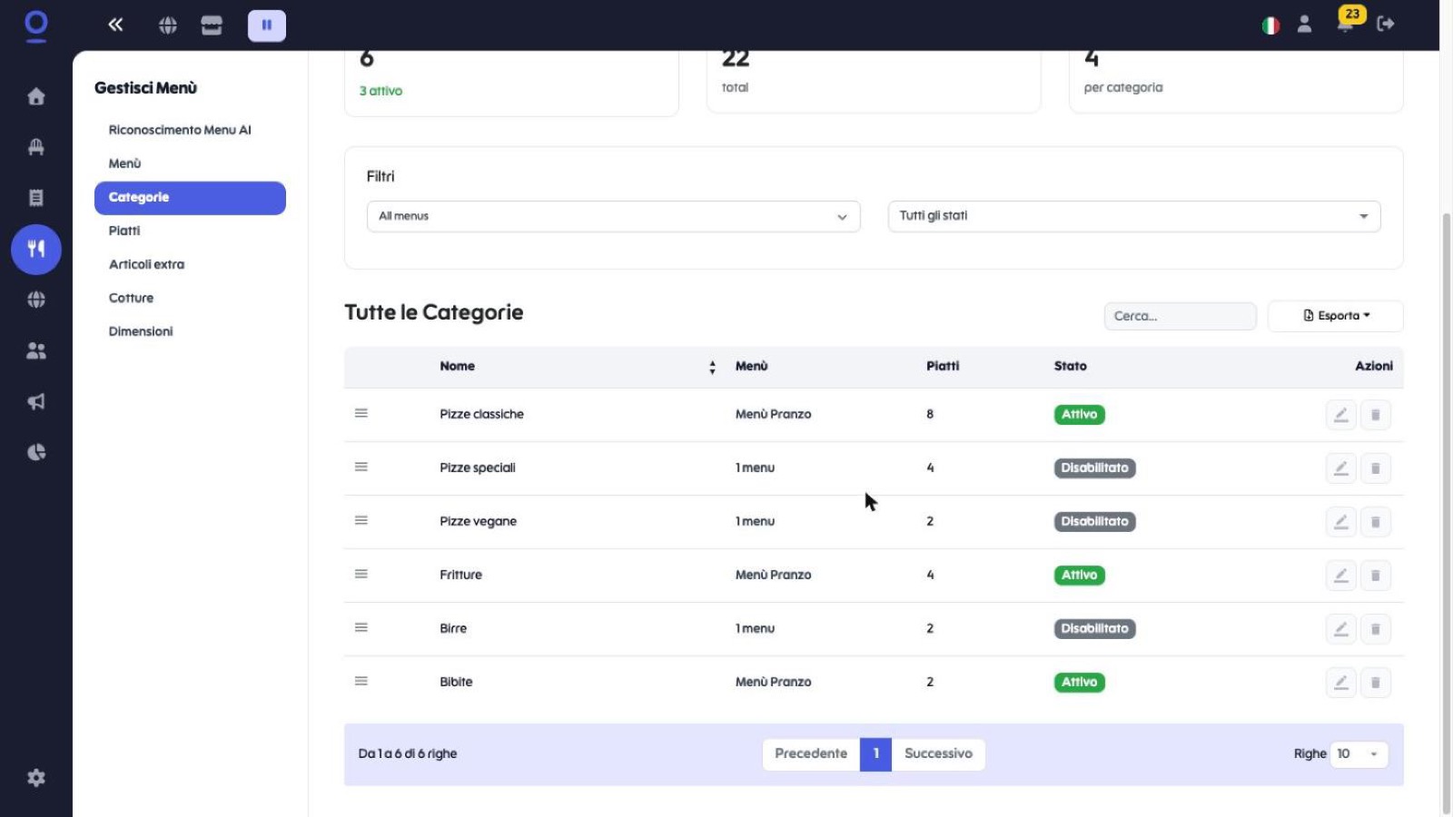Click the 3 attivo text
The width and height of the screenshot is (1453, 817).
pyautogui.click(x=381, y=91)
